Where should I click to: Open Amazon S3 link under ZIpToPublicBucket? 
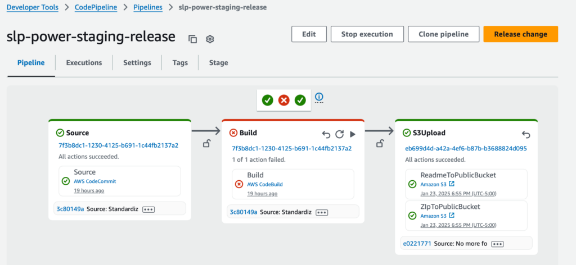click(x=434, y=216)
